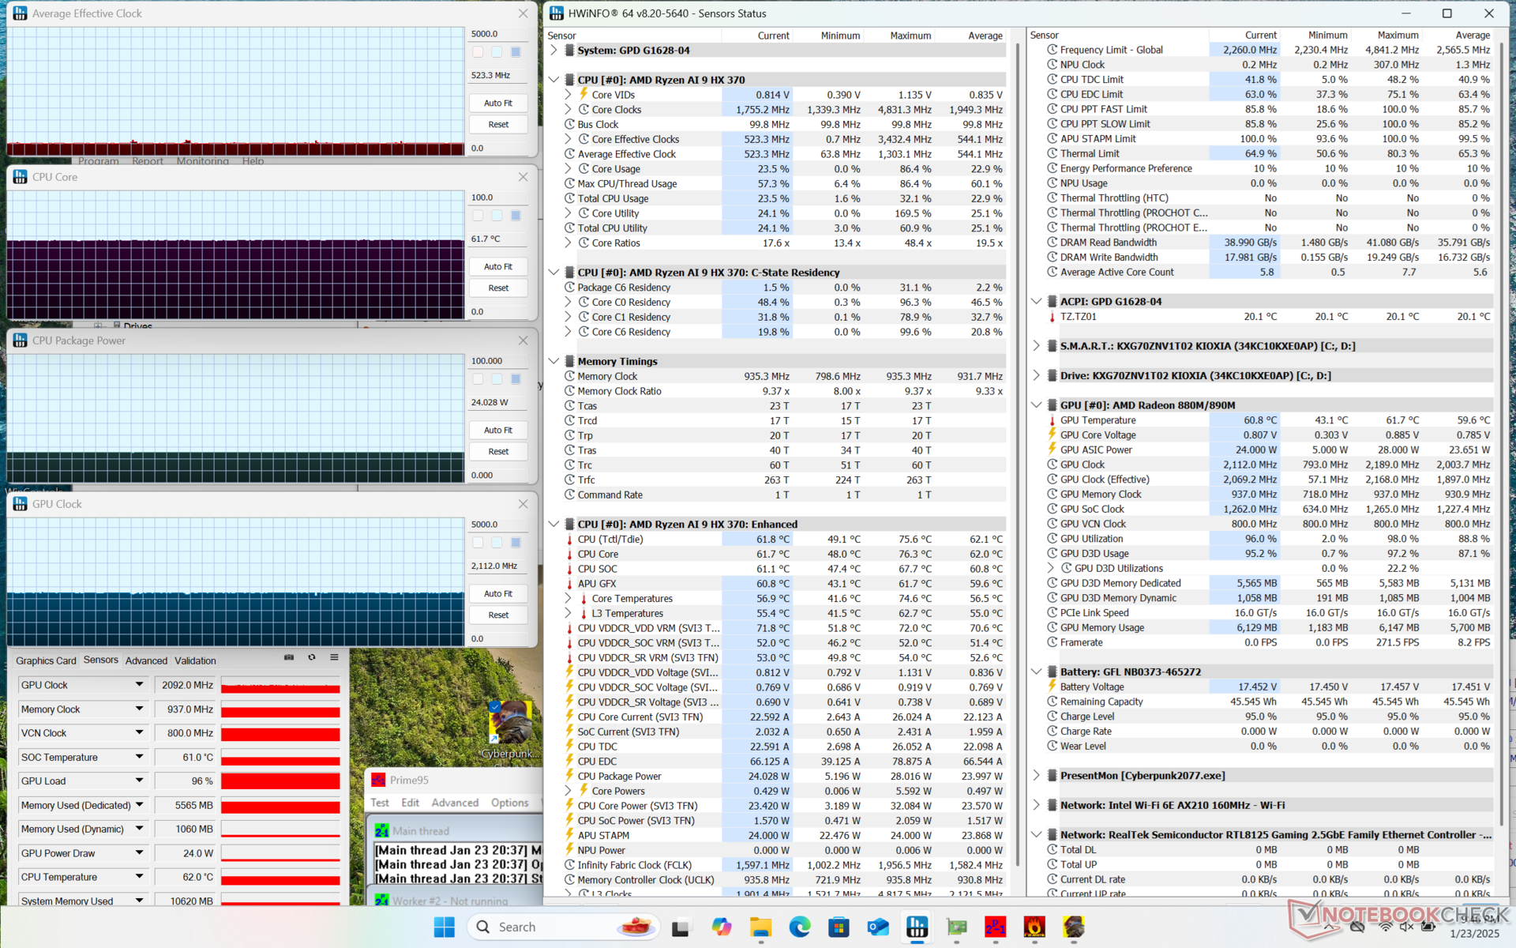This screenshot has width=1516, height=948.
Task: Toggle third checkbox in CPU Core graph
Action: (516, 216)
